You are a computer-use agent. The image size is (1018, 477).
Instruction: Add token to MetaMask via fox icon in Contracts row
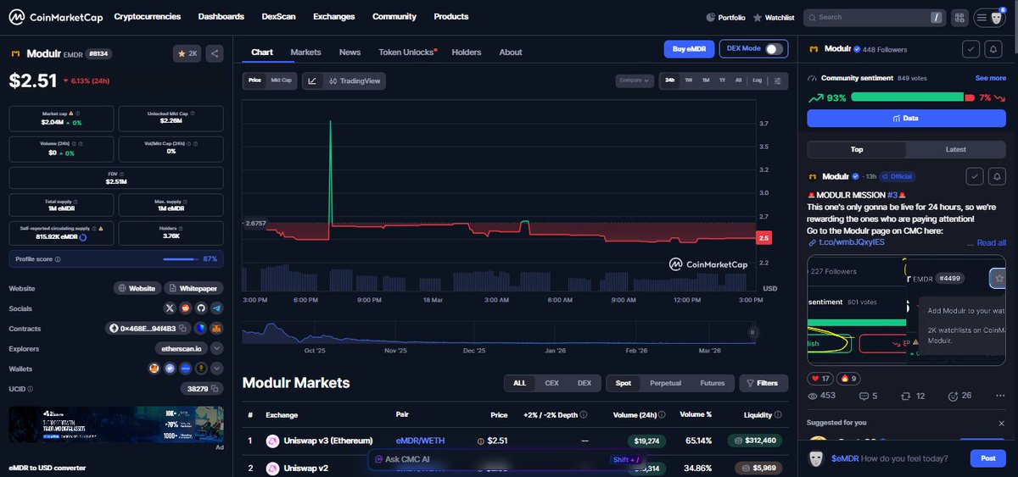click(216, 328)
